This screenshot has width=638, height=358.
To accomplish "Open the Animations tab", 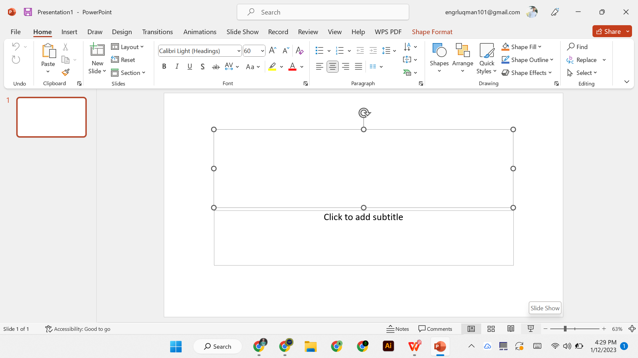I will (x=200, y=31).
